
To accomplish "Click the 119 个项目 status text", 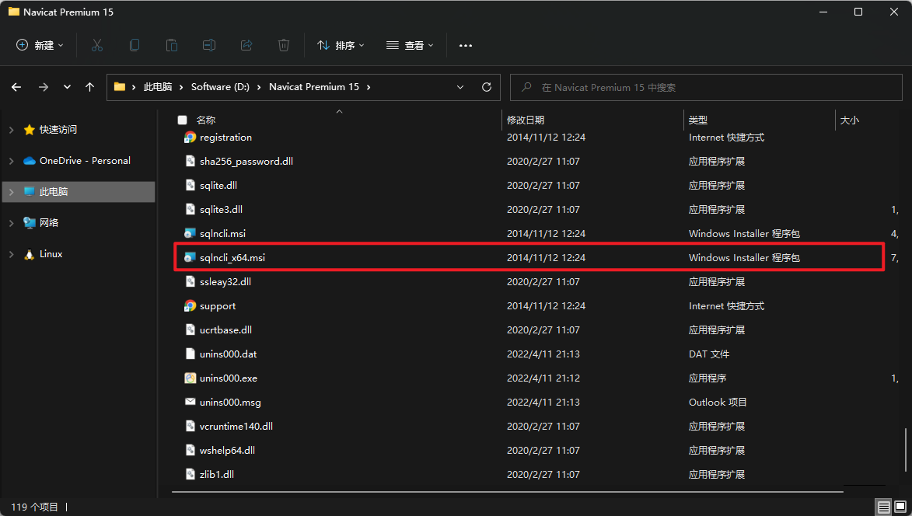I will [x=35, y=507].
